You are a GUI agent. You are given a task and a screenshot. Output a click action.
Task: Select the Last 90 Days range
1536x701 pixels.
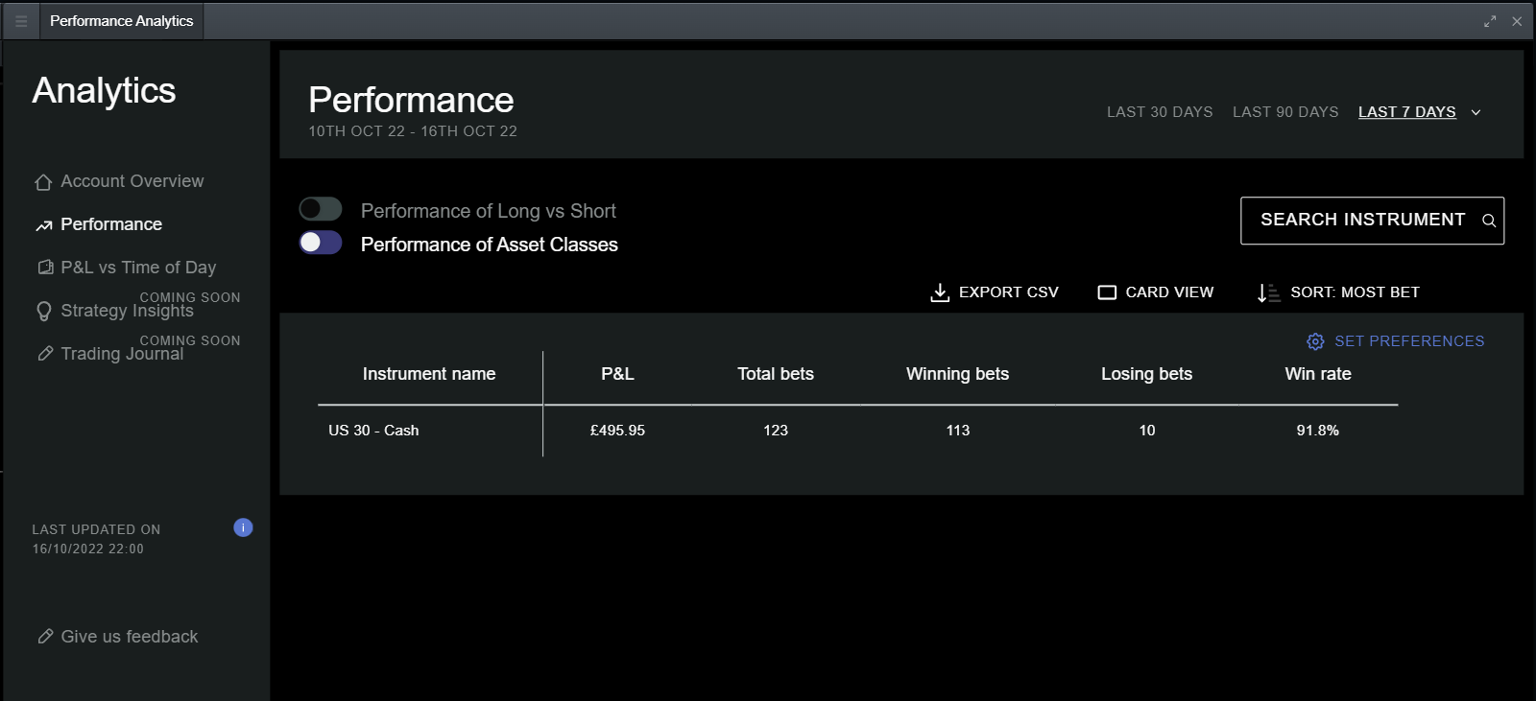pos(1284,112)
